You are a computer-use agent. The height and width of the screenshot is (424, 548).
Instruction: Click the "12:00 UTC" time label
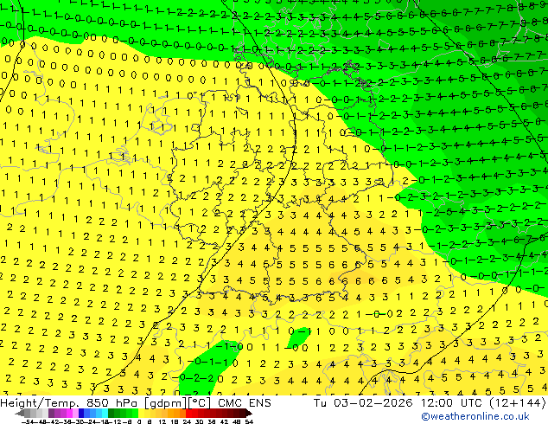click(452, 403)
